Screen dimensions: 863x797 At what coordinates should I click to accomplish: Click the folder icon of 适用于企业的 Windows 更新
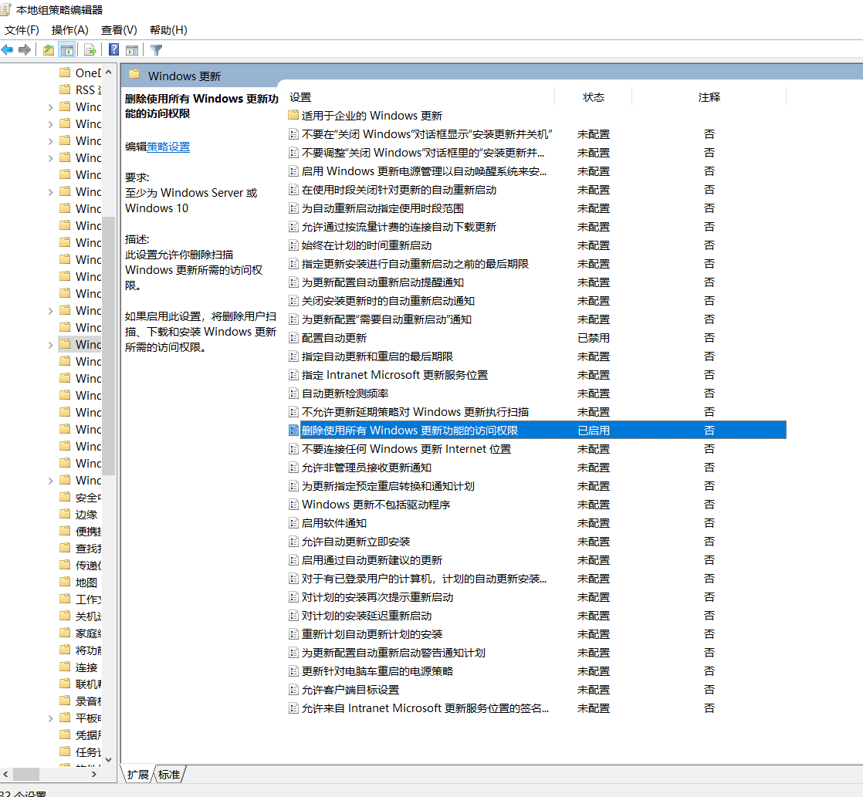[293, 116]
